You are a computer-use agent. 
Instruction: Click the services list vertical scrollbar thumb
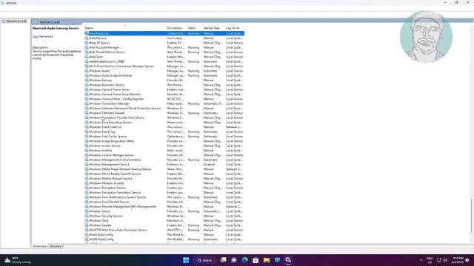[x=472, y=216]
